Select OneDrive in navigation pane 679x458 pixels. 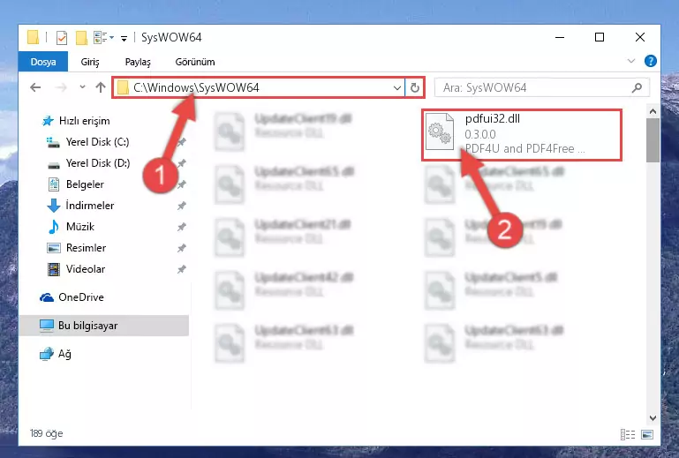[x=81, y=297]
